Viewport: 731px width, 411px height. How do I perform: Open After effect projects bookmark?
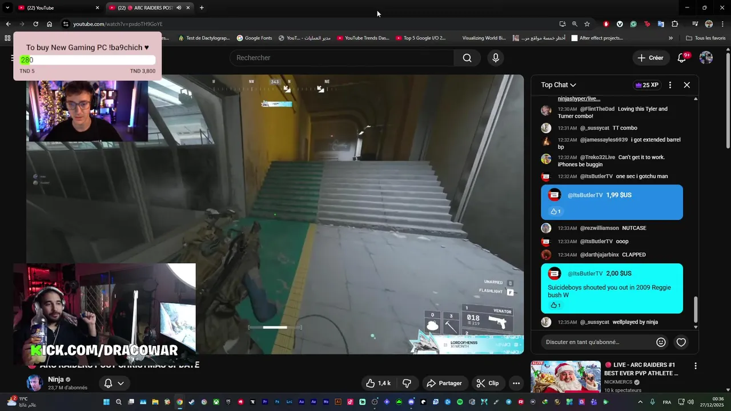(x=597, y=38)
